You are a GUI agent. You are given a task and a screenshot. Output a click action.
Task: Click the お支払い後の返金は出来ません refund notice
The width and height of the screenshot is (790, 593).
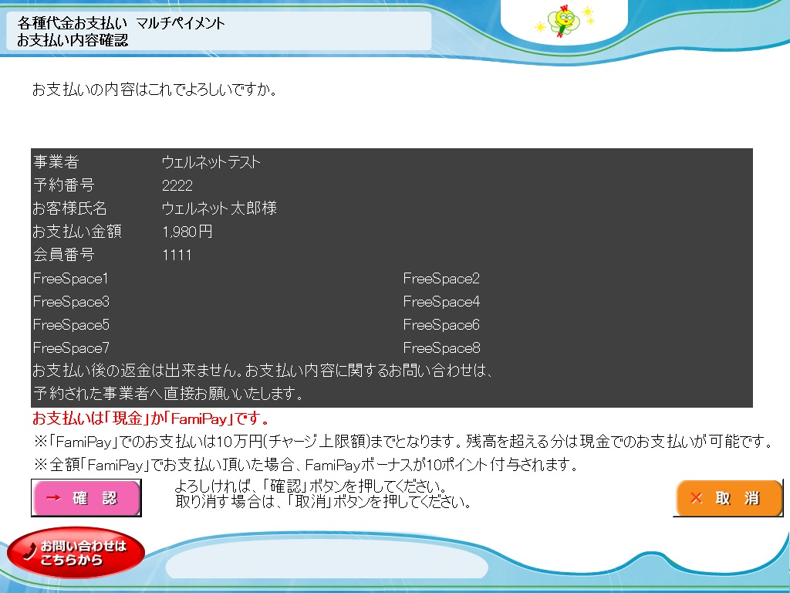262,371
